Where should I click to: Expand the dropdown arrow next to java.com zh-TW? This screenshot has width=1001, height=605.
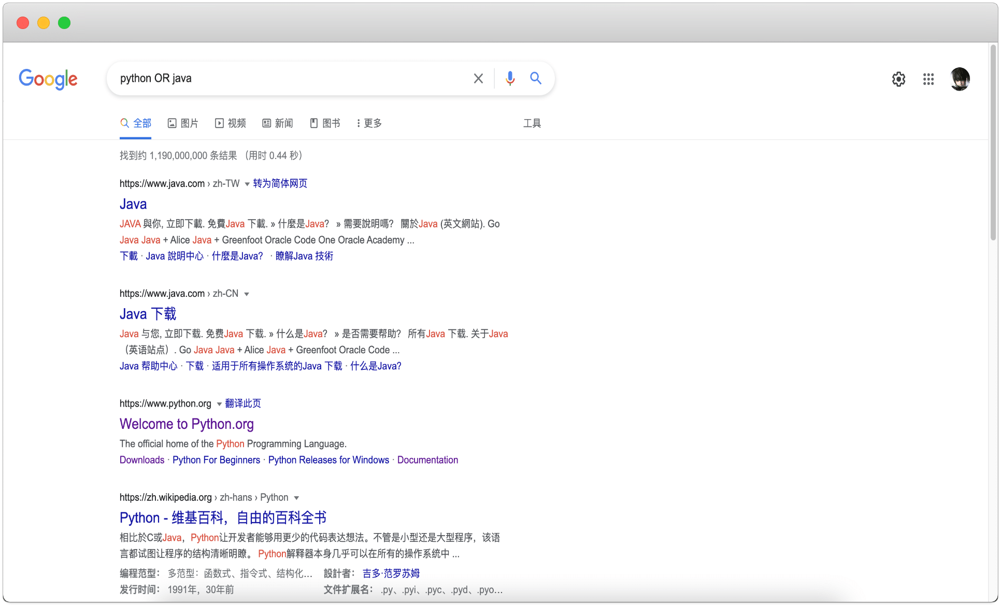(x=247, y=184)
